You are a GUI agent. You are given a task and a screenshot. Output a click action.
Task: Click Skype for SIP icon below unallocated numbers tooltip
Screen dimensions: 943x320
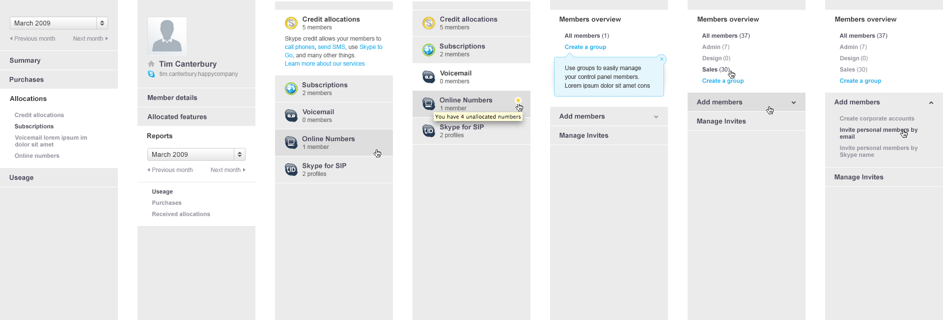[x=429, y=131]
